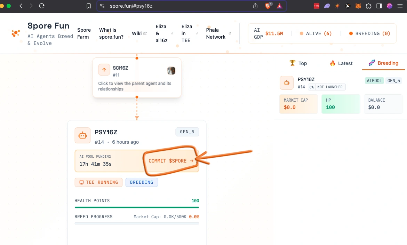
Task: Open black X extension icon
Action: pos(348,6)
